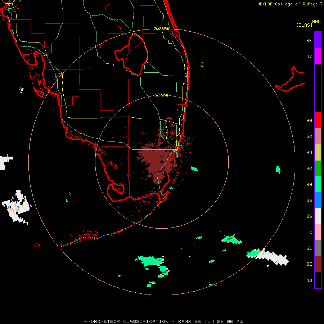
Task: Click the DS white legend swatch
Action: (318, 216)
